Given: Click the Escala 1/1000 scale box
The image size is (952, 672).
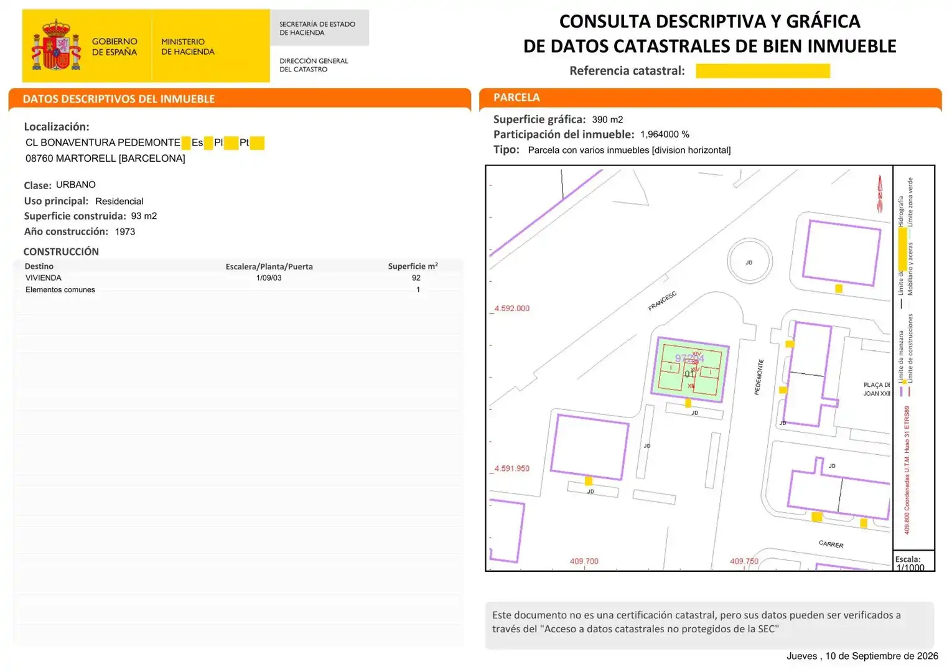Looking at the screenshot, I should point(913,561).
